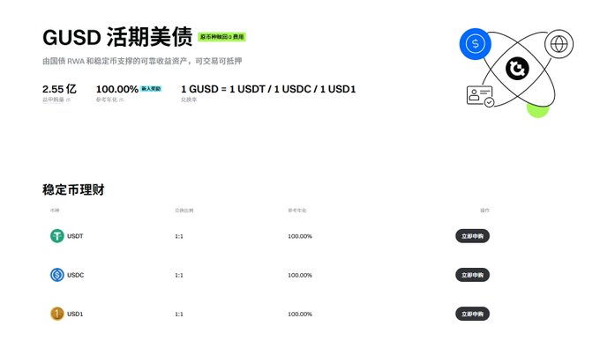This screenshot has height=348, width=600.
Task: Click the 100.00% headline yield value
Action: (x=117, y=89)
